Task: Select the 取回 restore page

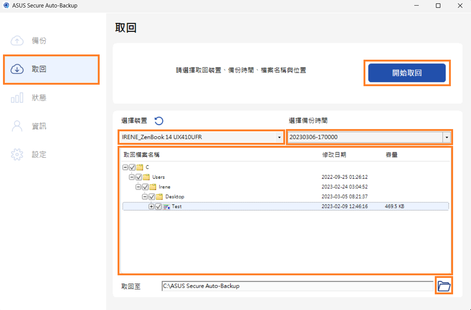Action: pos(51,69)
